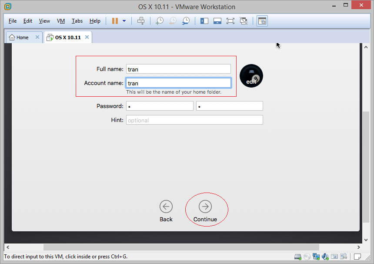374x264 pixels.
Task: Click the Hint optional field
Action: [x=194, y=120]
